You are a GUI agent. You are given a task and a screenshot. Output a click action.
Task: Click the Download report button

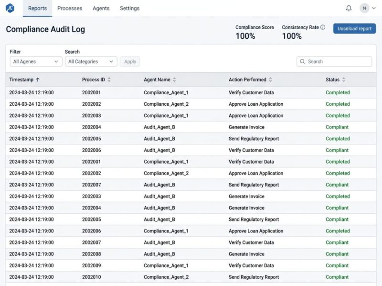coord(354,29)
